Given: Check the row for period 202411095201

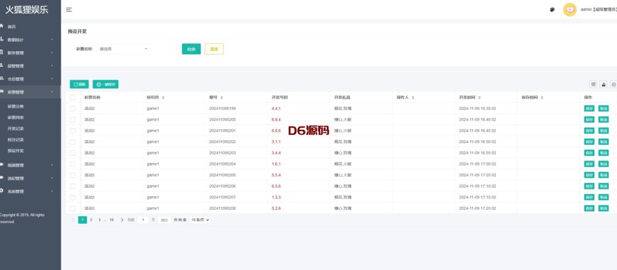Looking at the screenshot, I should (72, 130).
